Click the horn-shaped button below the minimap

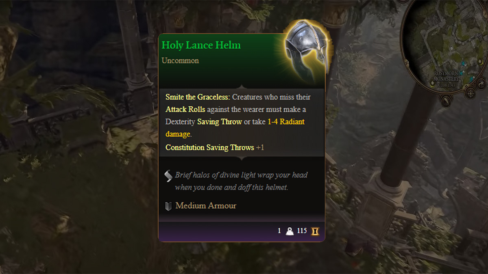446,101
